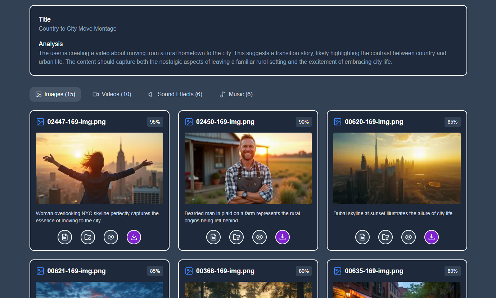Switch to the Images (15) tab

coord(55,94)
